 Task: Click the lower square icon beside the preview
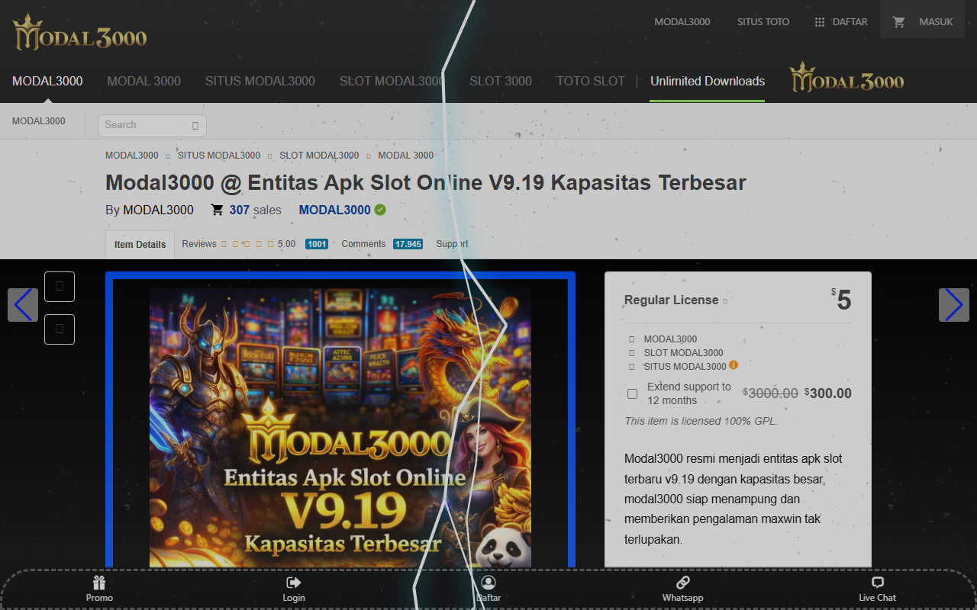(60, 329)
